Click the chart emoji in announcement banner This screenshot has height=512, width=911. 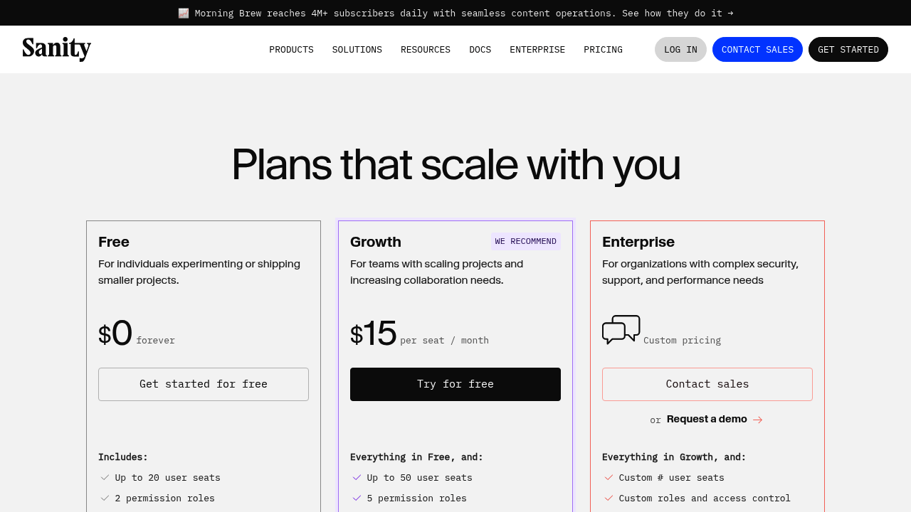[184, 13]
